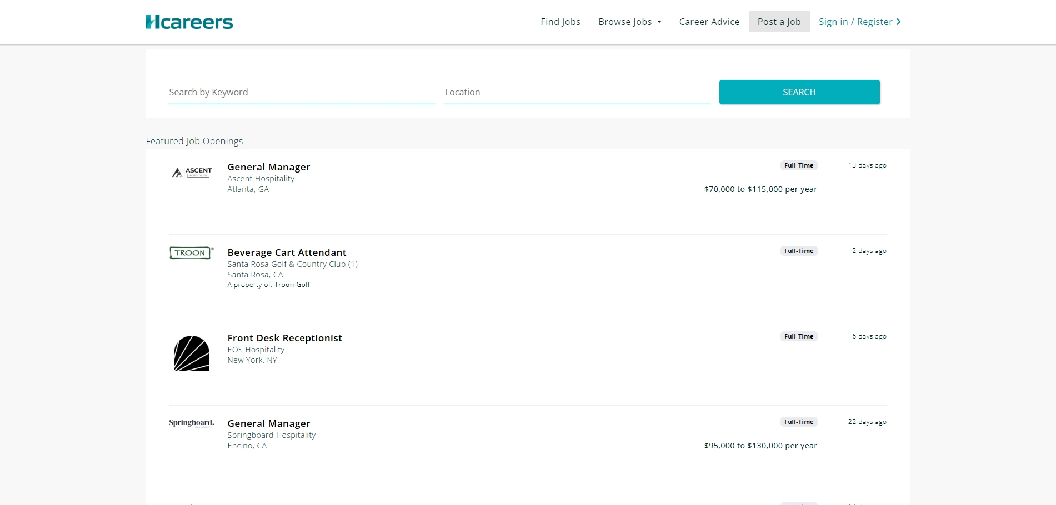
Task: Click the Ascent Hospitality company name
Action: click(261, 179)
